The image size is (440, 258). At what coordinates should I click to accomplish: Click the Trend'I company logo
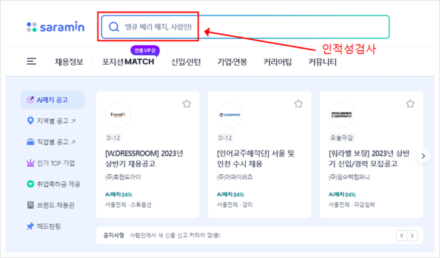click(x=118, y=114)
